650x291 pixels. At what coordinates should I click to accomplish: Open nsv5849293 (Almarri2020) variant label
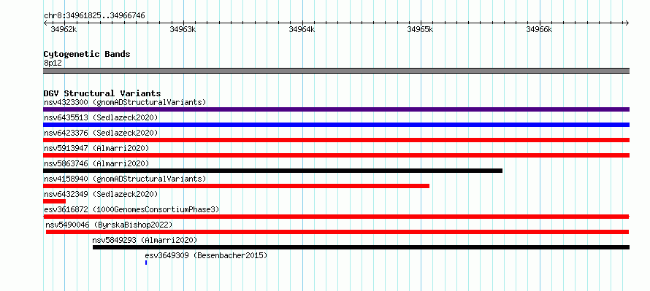pyautogui.click(x=145, y=240)
